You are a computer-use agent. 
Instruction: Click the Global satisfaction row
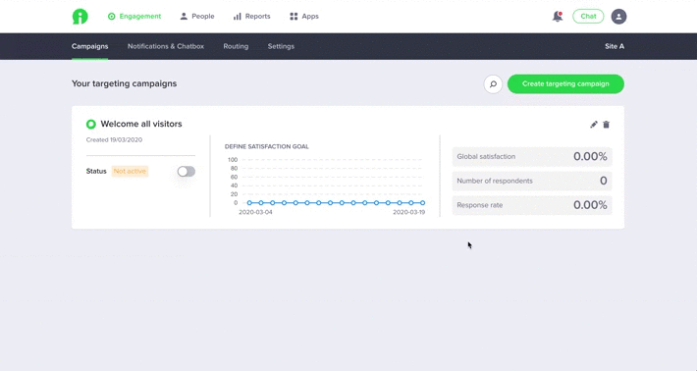[532, 156]
